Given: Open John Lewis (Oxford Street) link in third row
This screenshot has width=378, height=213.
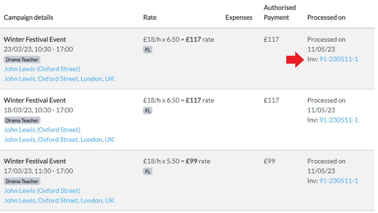Looking at the screenshot, I should click(42, 191).
